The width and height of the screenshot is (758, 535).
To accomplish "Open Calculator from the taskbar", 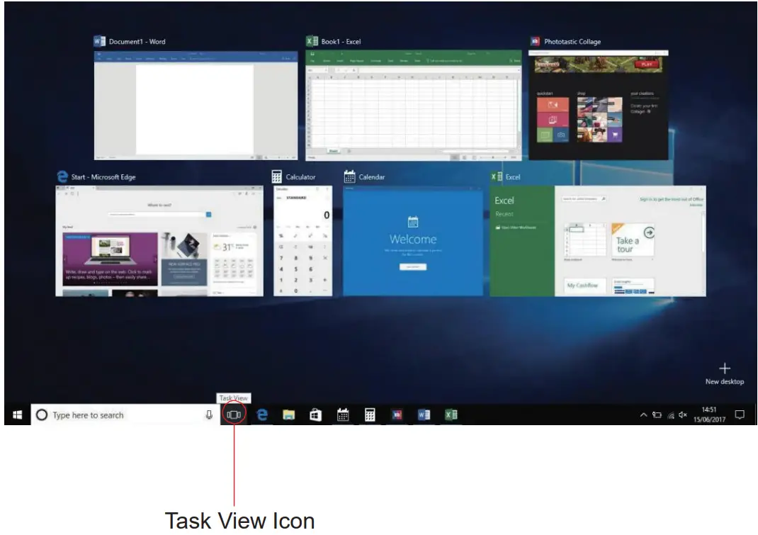I will point(370,415).
